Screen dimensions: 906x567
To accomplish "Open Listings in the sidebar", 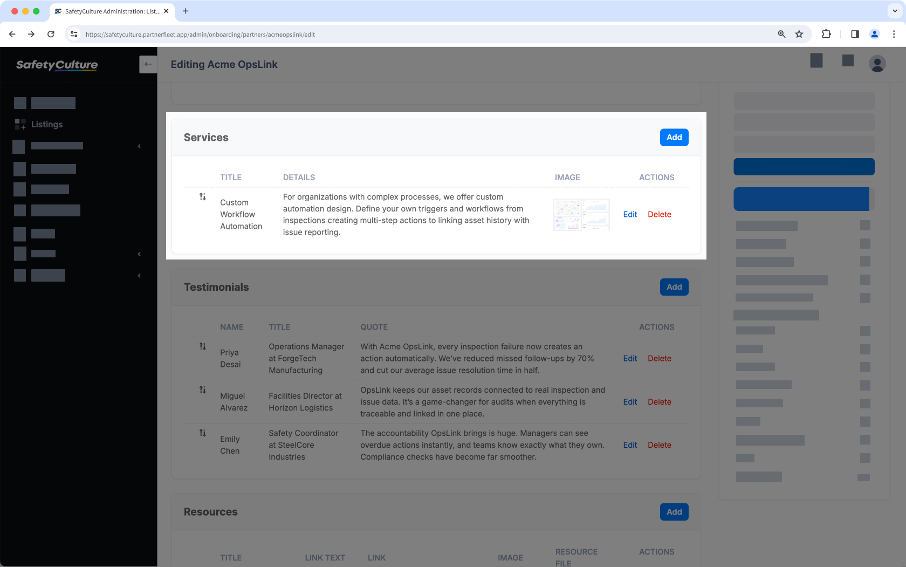I will click(47, 124).
